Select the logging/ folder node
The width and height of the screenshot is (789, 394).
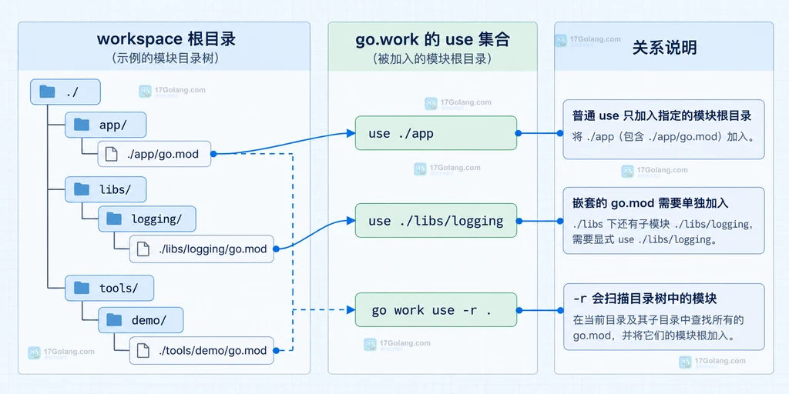pyautogui.click(x=147, y=219)
